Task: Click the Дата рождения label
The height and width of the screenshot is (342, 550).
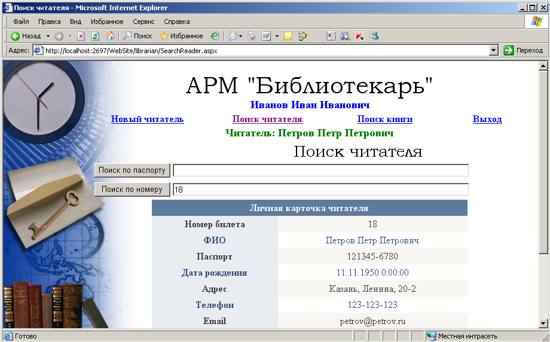Action: 214,273
